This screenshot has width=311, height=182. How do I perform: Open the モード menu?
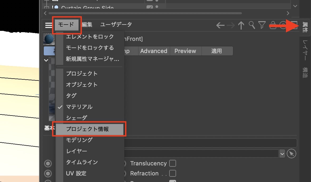66,25
